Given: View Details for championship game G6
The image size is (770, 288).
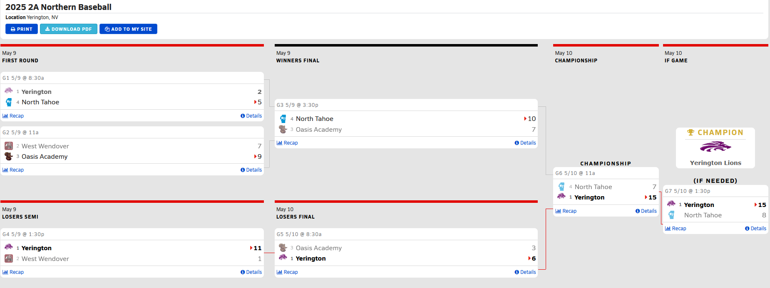Looking at the screenshot, I should click(646, 211).
